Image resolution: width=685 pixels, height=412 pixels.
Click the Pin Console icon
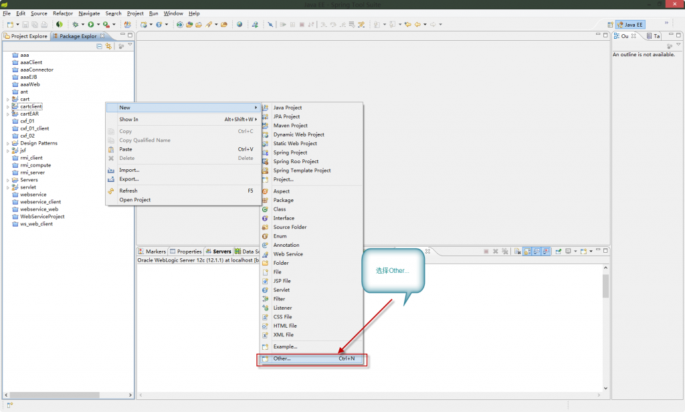559,251
